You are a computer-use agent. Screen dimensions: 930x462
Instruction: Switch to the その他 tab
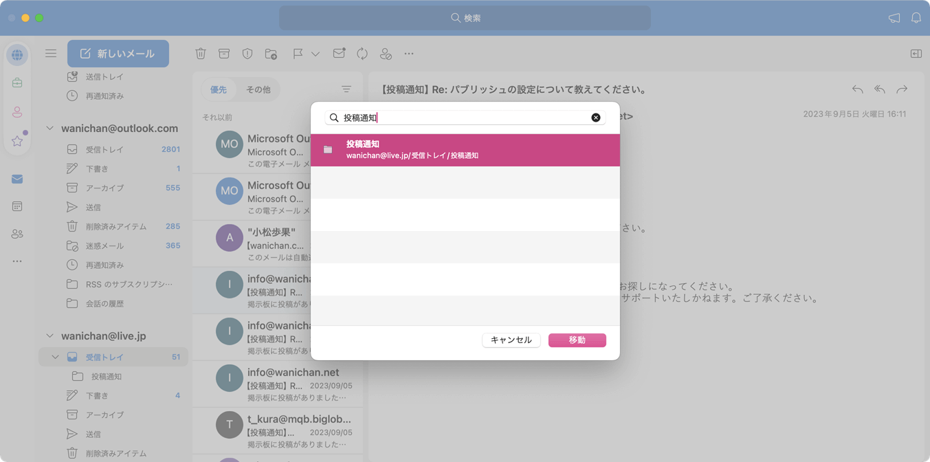(x=258, y=90)
